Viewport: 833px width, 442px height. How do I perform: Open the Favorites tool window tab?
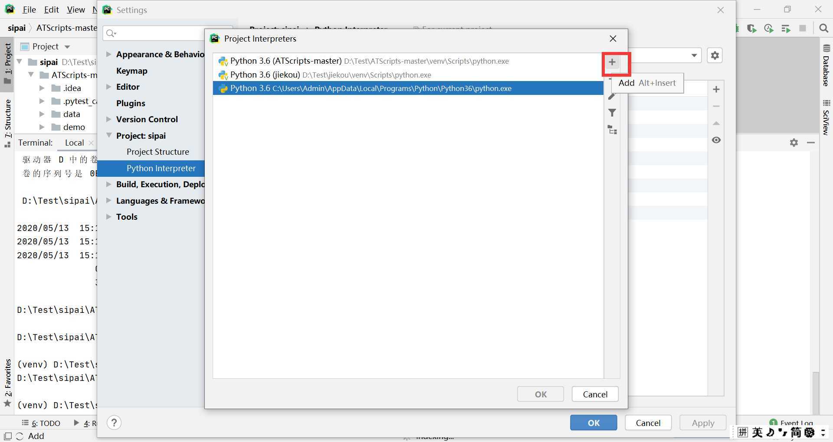point(7,383)
